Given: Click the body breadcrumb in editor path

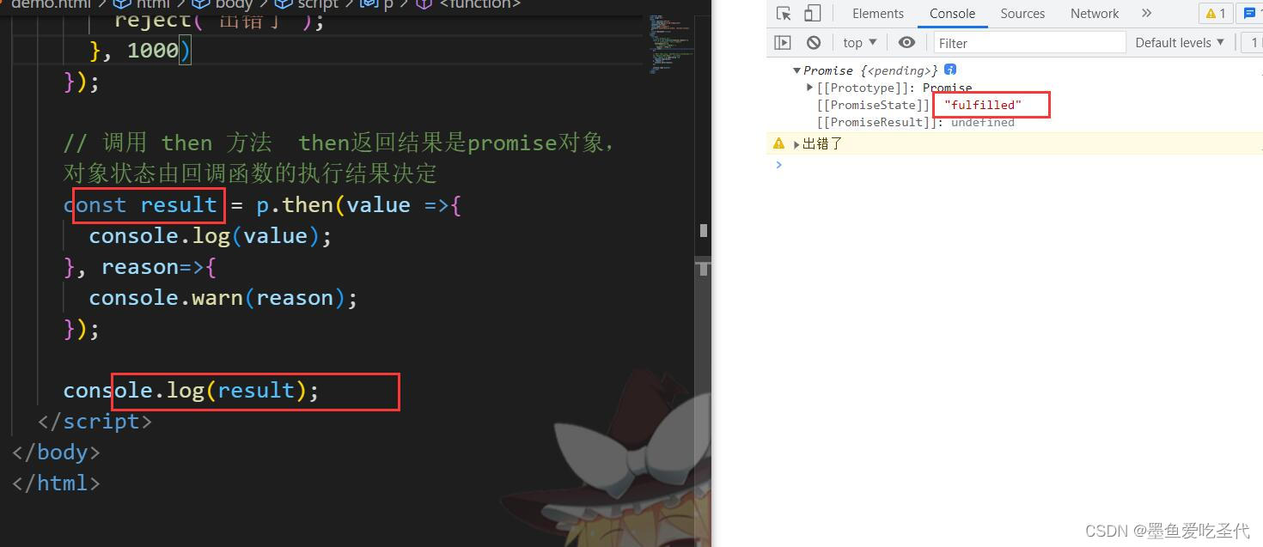Looking at the screenshot, I should coord(223,4).
